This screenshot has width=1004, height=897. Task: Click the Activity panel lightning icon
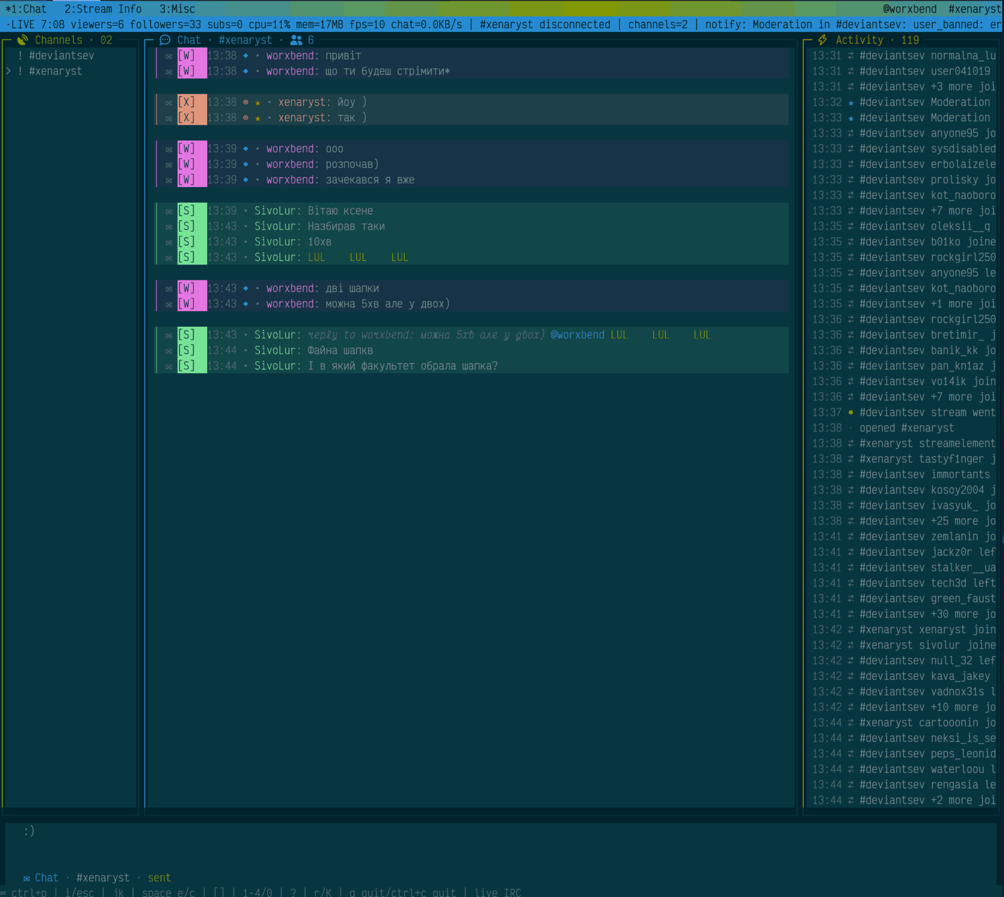pos(823,40)
